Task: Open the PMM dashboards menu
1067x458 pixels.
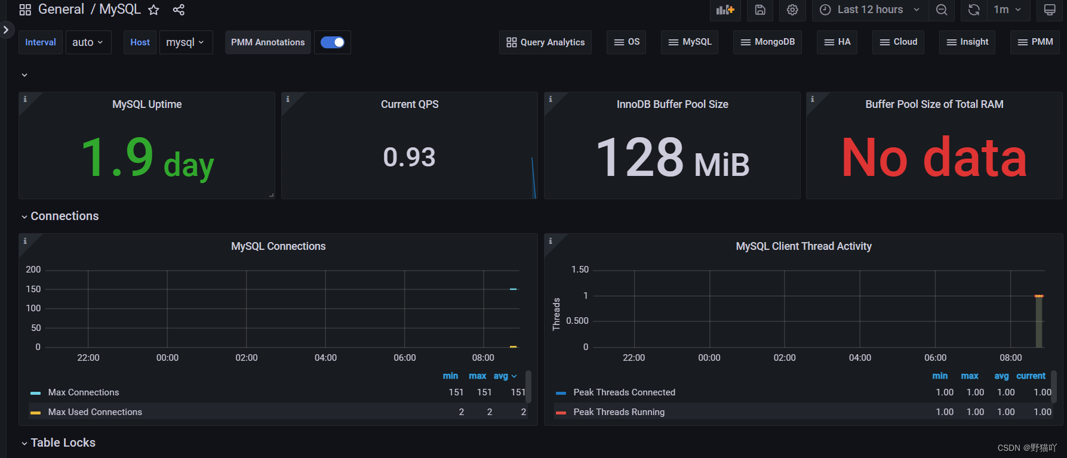Action: click(1035, 42)
